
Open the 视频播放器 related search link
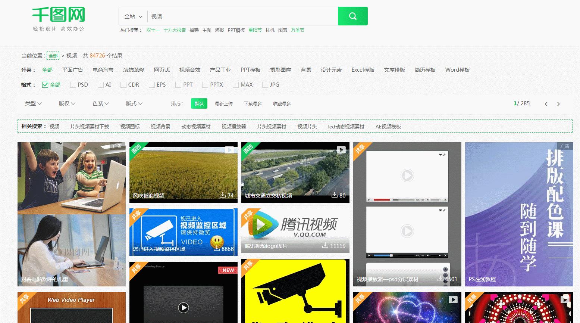click(x=233, y=127)
